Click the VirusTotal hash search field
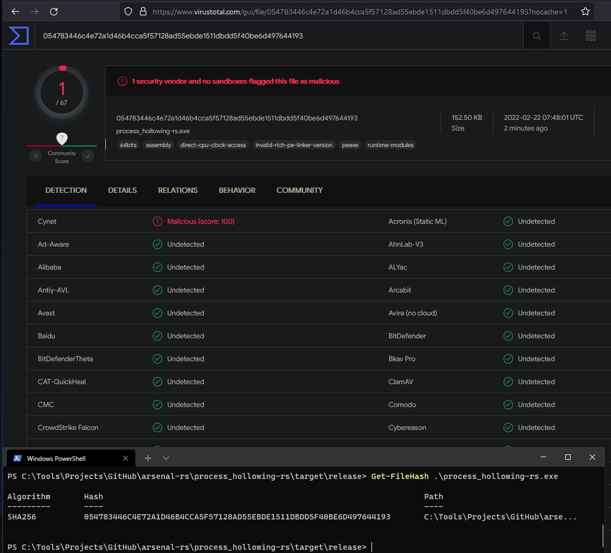 [x=279, y=36]
